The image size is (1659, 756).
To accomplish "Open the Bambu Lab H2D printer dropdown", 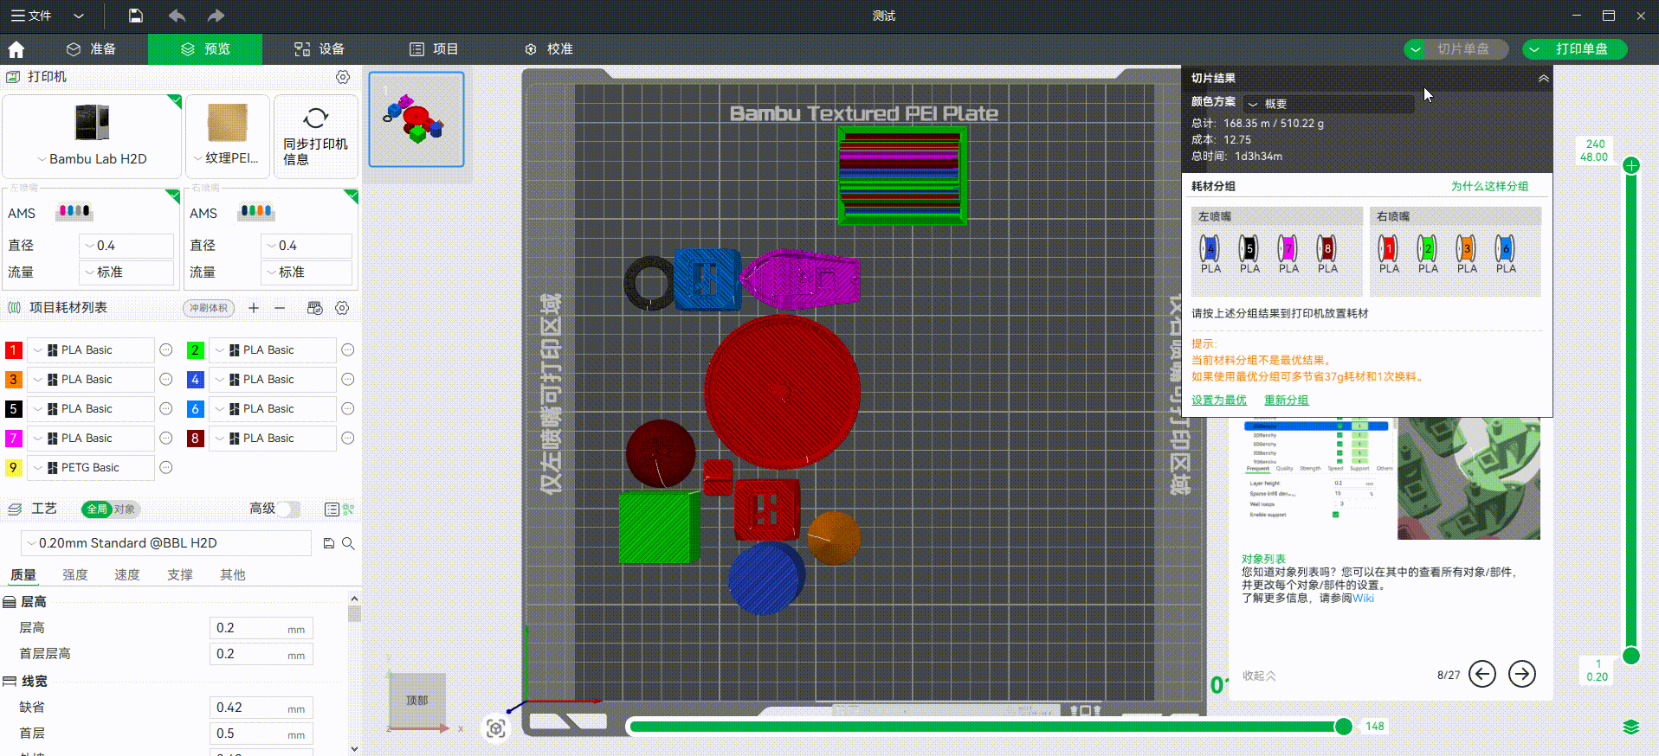I will (x=92, y=159).
